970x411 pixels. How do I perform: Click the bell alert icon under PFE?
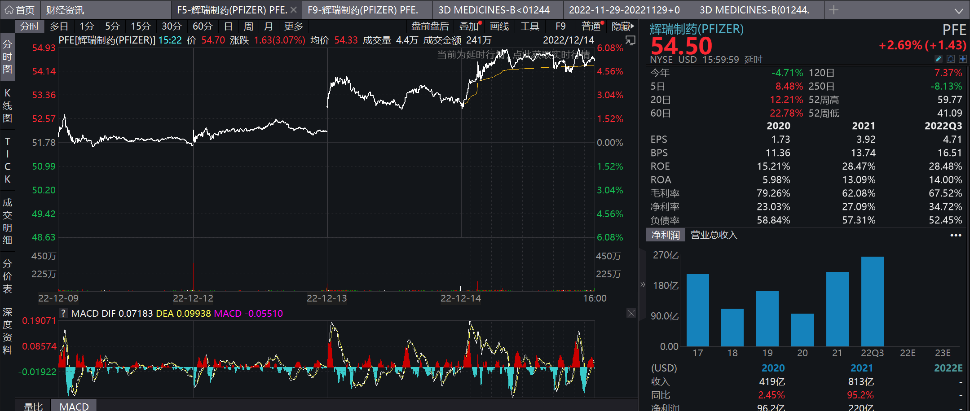coord(950,59)
